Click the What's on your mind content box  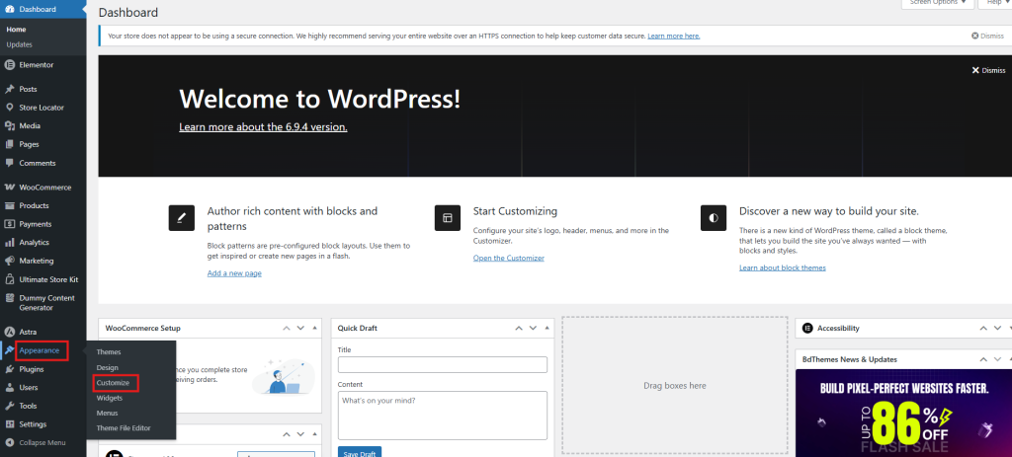click(x=443, y=416)
